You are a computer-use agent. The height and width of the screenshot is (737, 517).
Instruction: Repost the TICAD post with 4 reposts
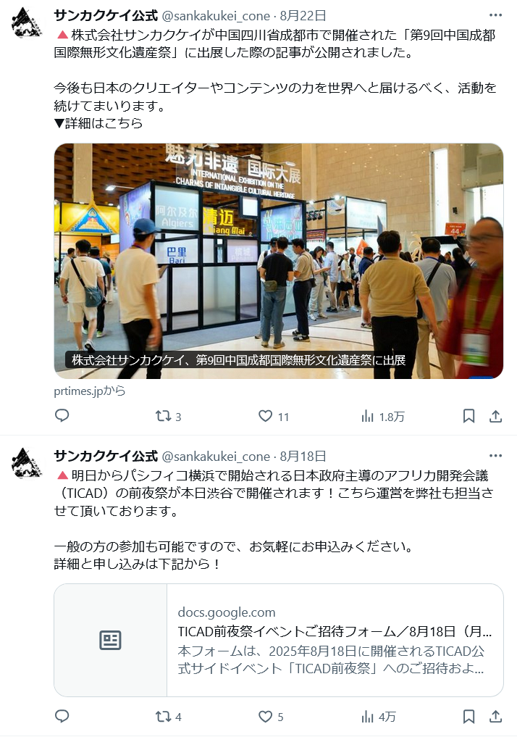[x=168, y=716]
